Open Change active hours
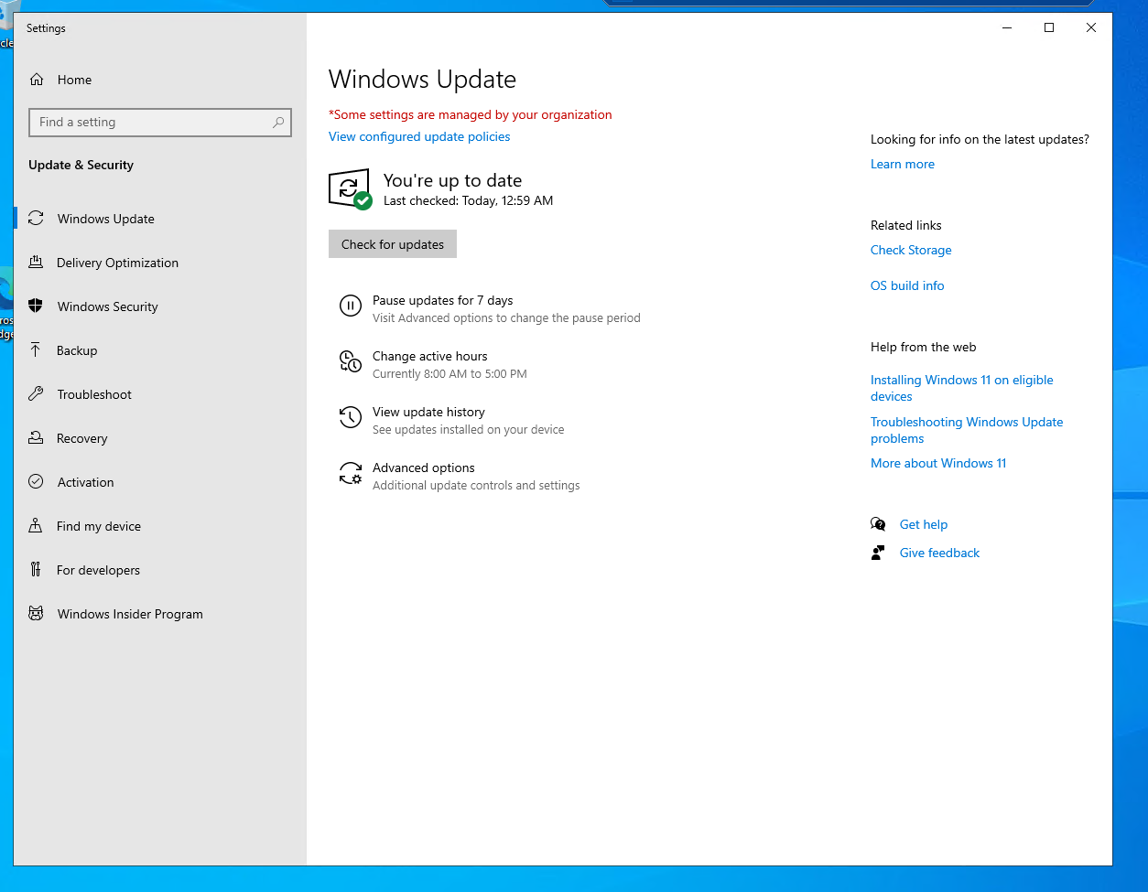 coord(430,356)
